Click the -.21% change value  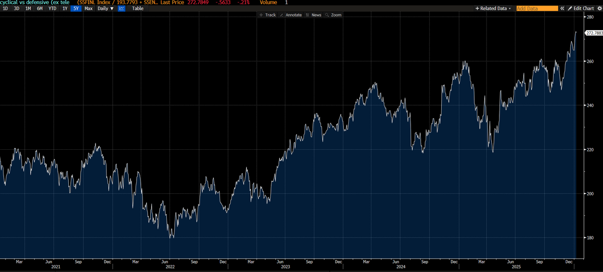244,3
